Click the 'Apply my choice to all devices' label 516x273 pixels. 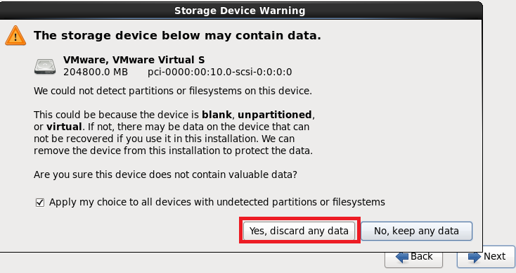[217, 202]
